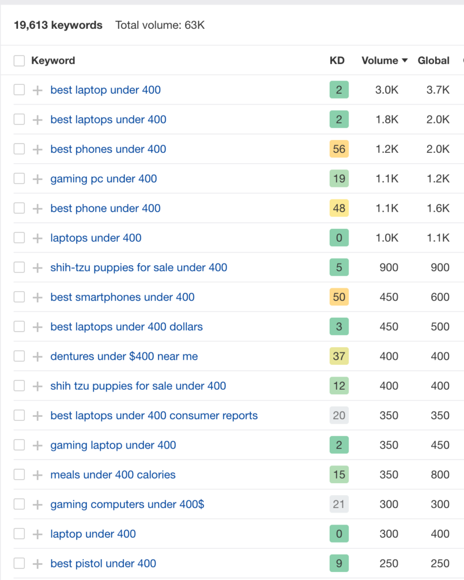
Task: Click plus icon next to 'laptops under 400'
Action: (37, 238)
